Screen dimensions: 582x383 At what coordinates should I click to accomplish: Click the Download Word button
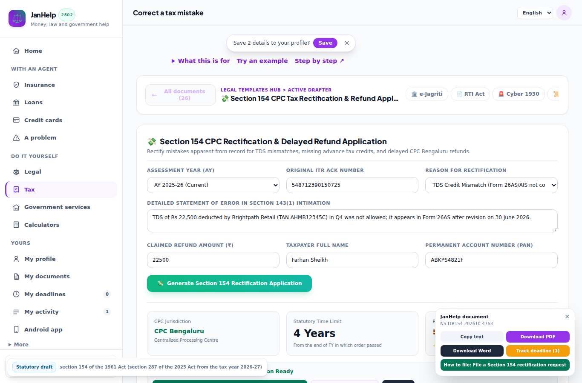[x=472, y=351]
